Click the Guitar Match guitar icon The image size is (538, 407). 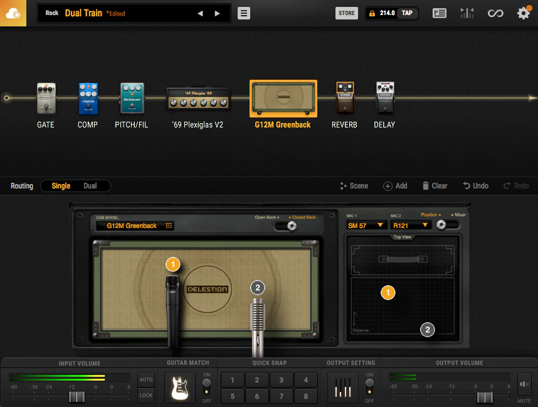(180, 388)
